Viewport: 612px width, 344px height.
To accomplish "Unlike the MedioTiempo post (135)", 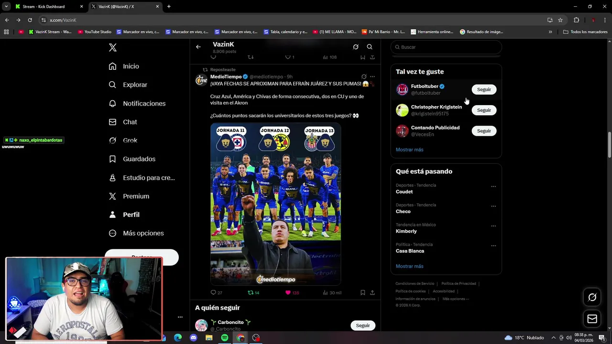I will [x=292, y=292].
